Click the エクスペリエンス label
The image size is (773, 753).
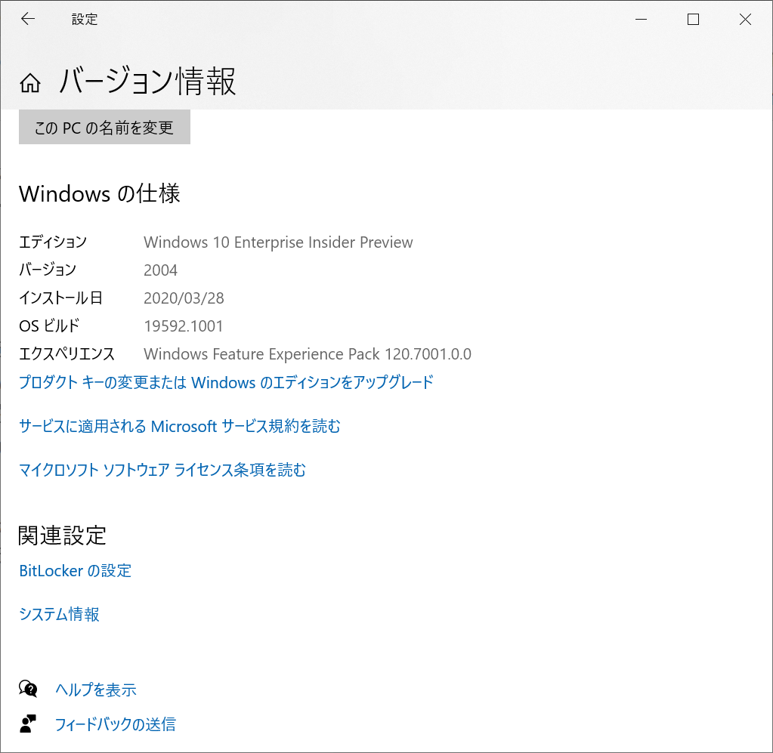pyautogui.click(x=66, y=353)
